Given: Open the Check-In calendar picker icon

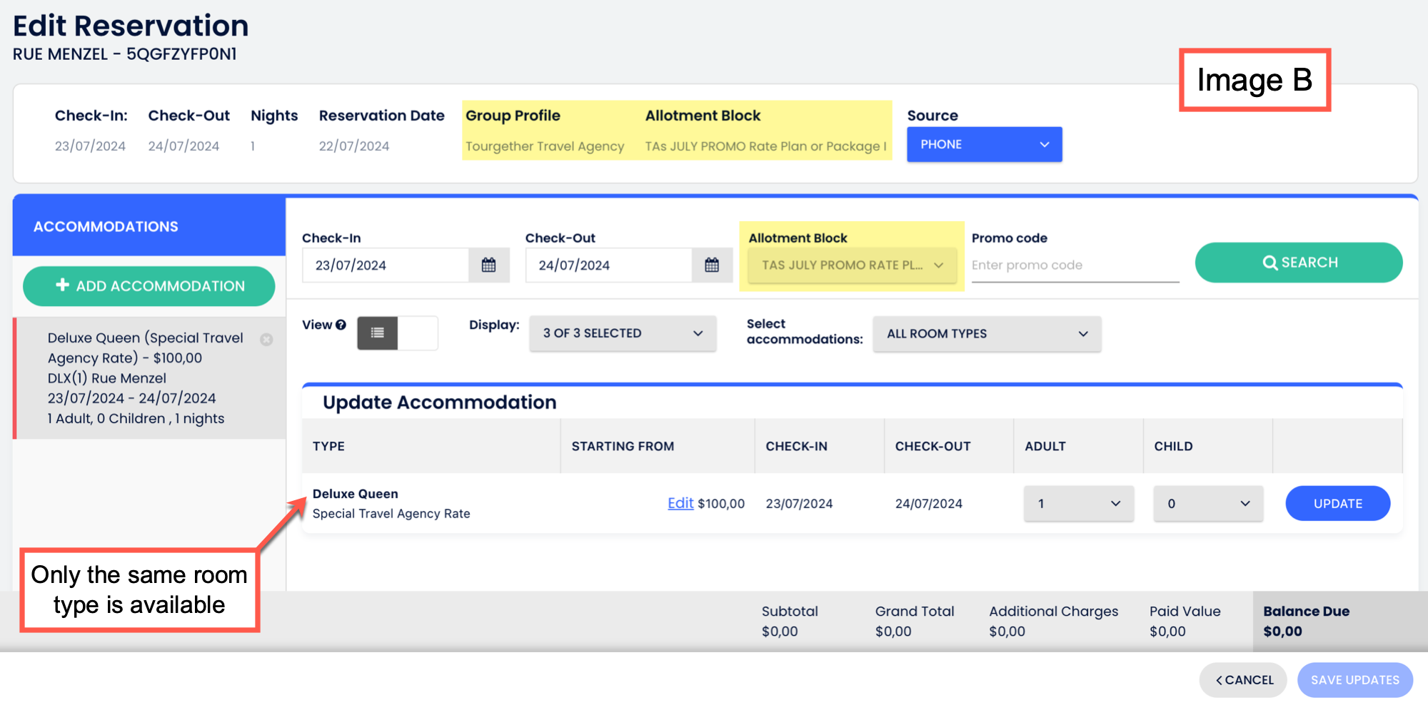Looking at the screenshot, I should coord(488,265).
